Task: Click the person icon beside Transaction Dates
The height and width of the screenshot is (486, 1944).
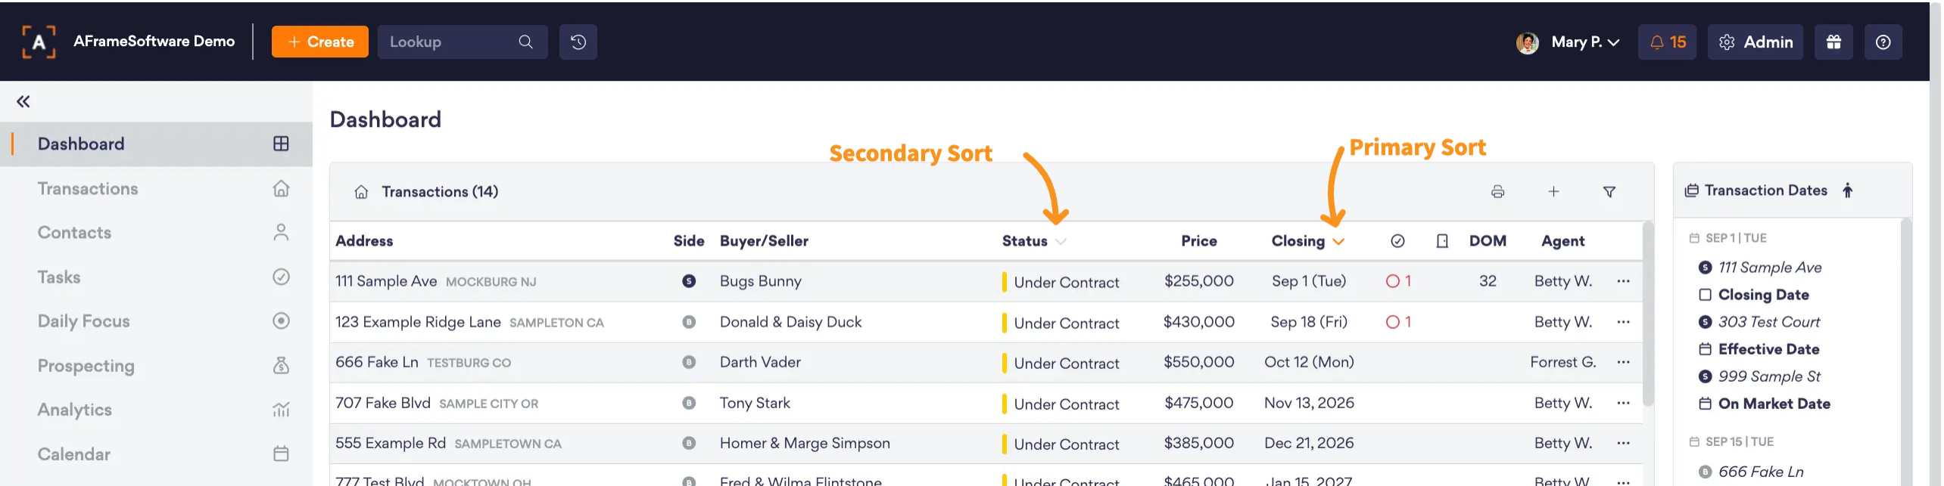Action: pos(1847,190)
